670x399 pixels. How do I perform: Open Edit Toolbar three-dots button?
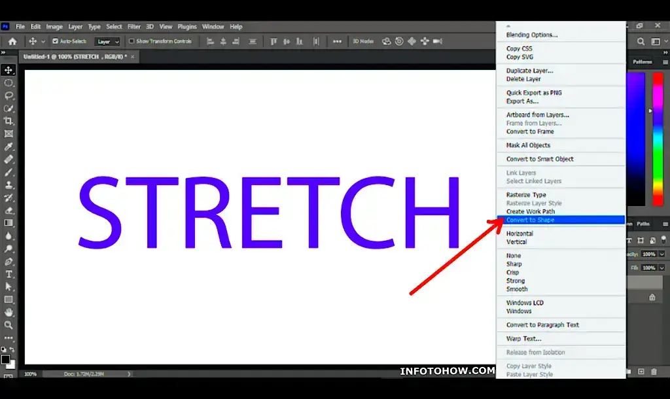[9, 338]
